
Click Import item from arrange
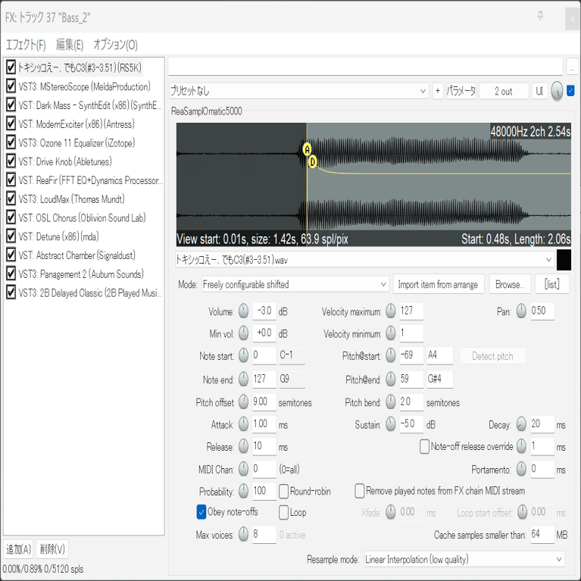click(x=439, y=285)
